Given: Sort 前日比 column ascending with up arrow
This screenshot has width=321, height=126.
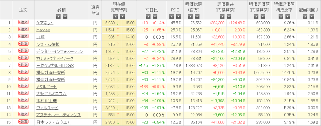Looking at the screenshot, I should [x=148, y=17].
